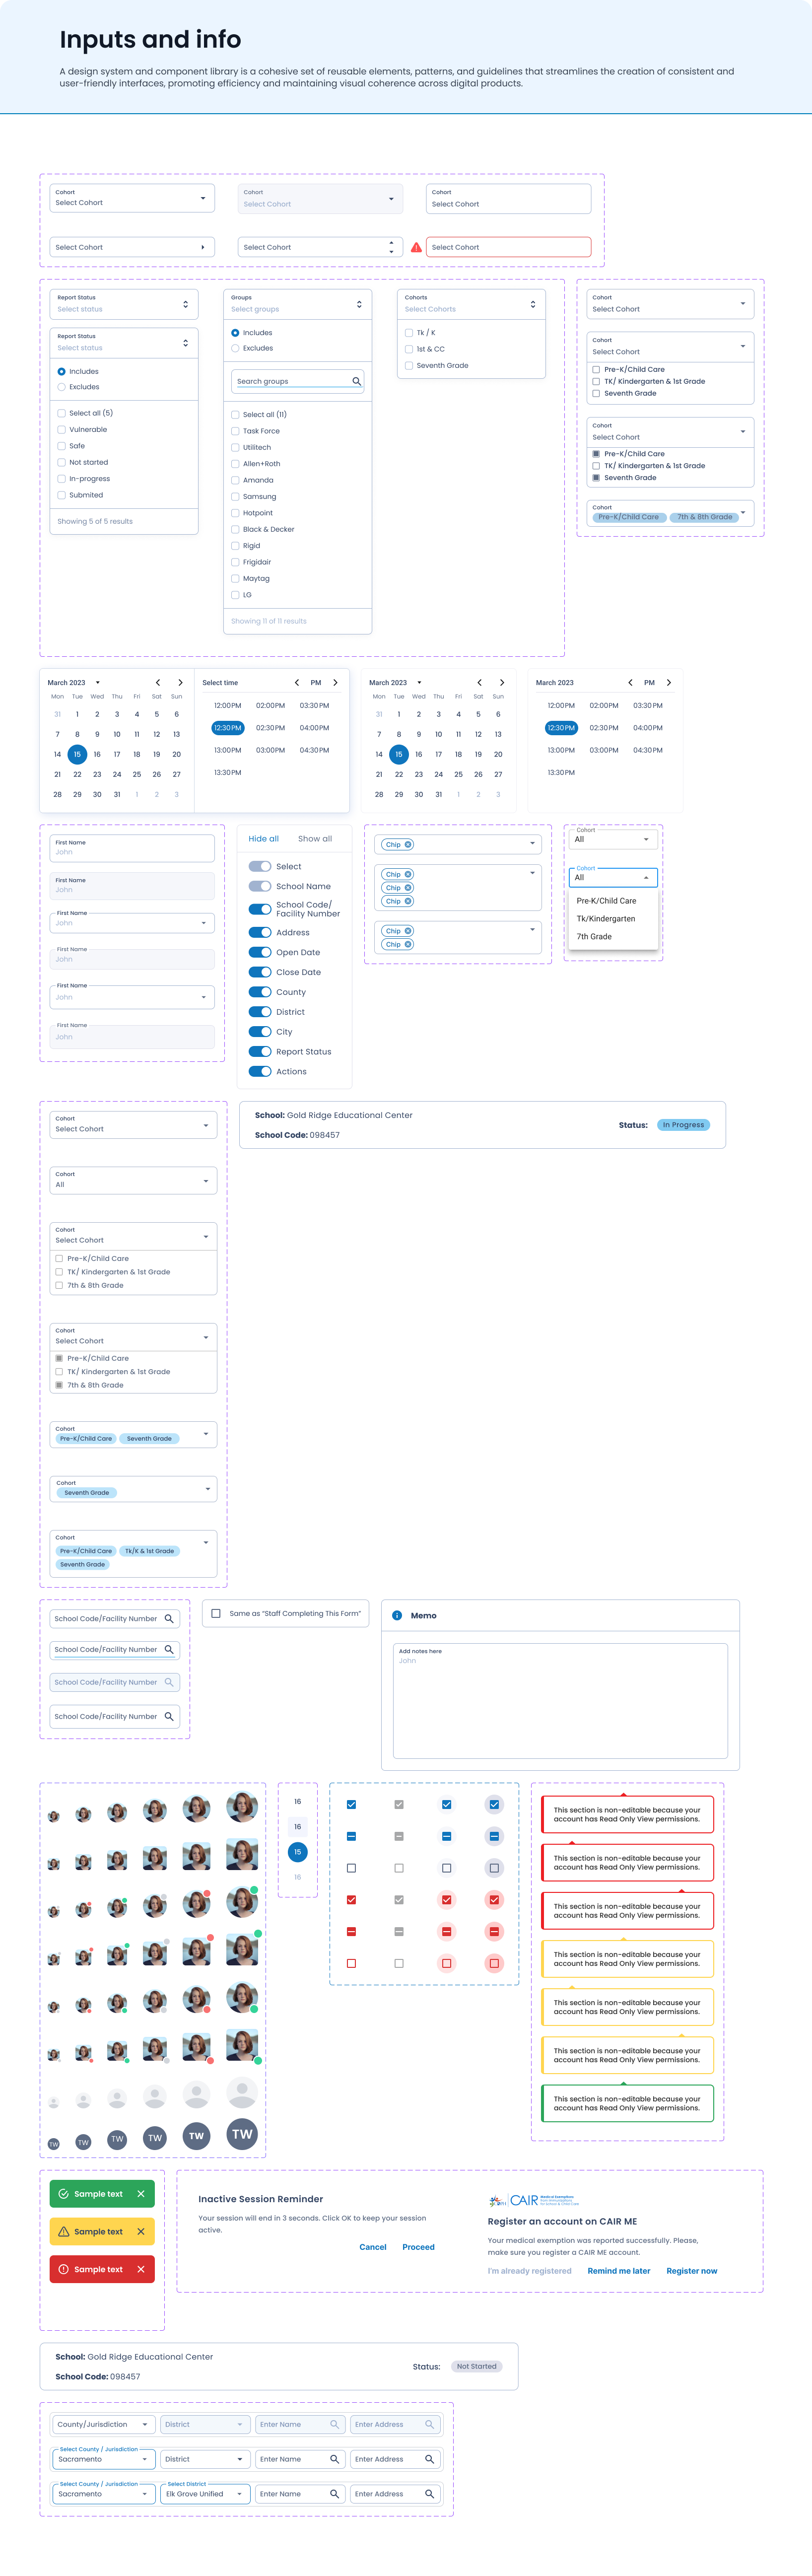Click the warning triangle in the yellow alert
Screen dimensions: 812x2576
point(63,2232)
